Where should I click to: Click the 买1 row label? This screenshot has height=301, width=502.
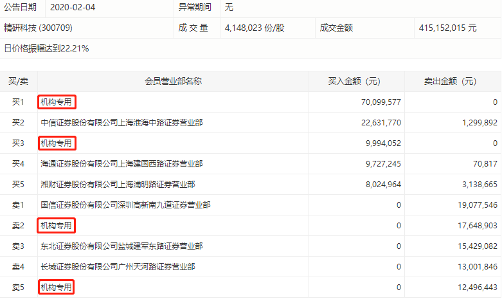(x=18, y=102)
